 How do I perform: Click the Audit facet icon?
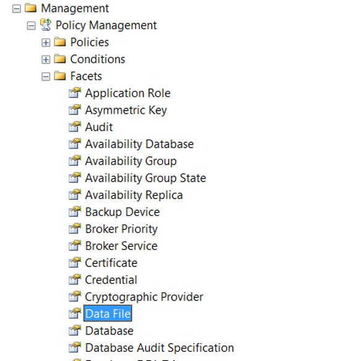coord(75,127)
